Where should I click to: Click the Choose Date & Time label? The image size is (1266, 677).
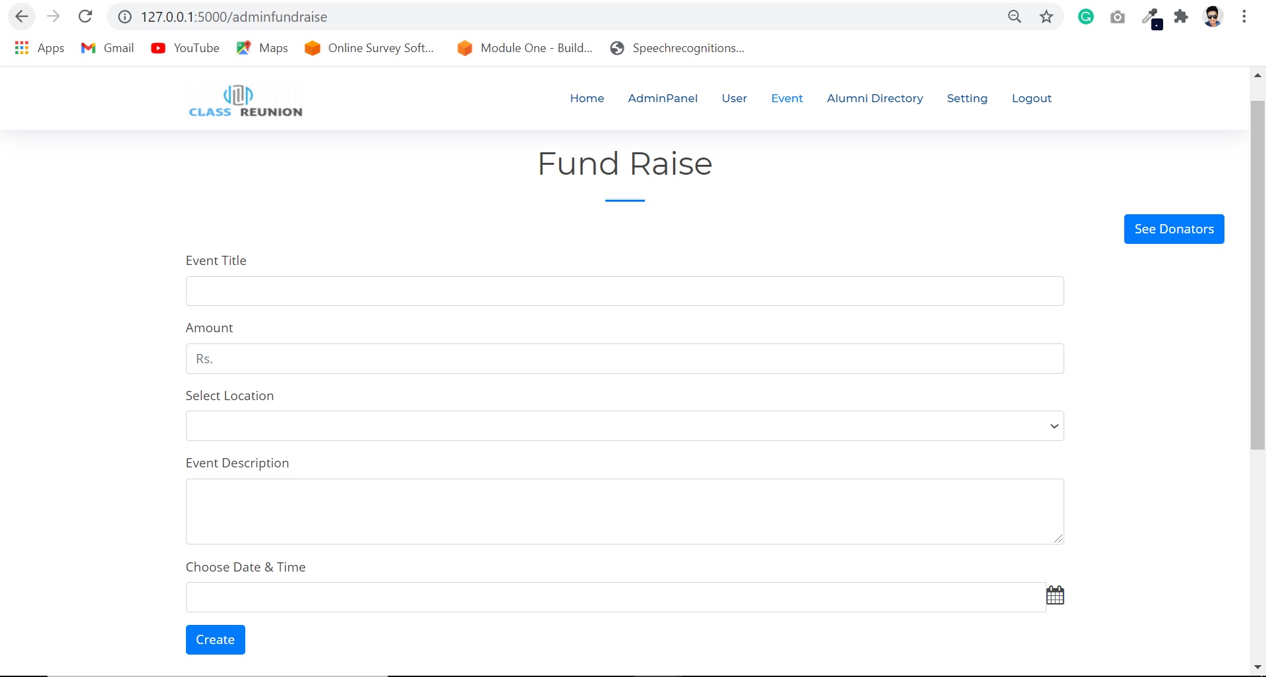point(245,567)
